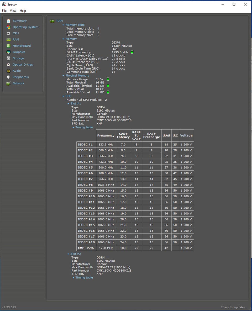
Task: Collapse the Memory slots section
Action: tap(63, 25)
